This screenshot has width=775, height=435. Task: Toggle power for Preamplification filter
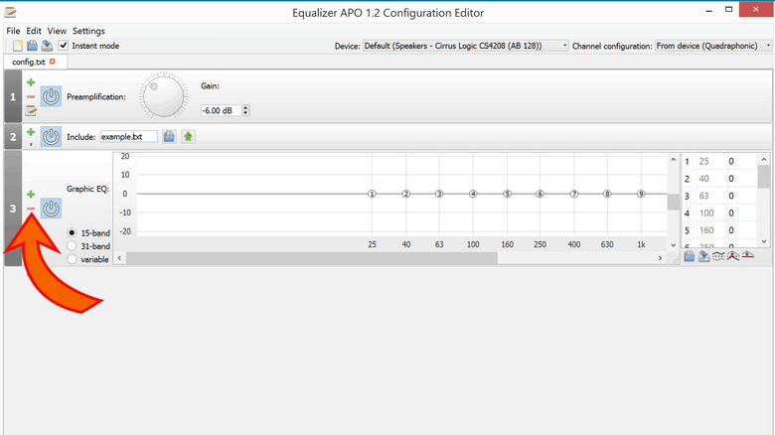coord(51,96)
